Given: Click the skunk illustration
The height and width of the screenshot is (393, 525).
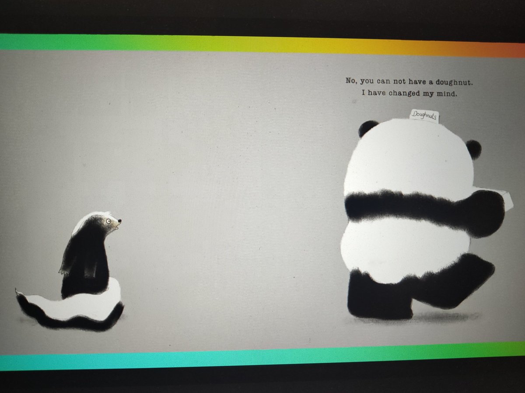Looking at the screenshot, I should (70, 271).
